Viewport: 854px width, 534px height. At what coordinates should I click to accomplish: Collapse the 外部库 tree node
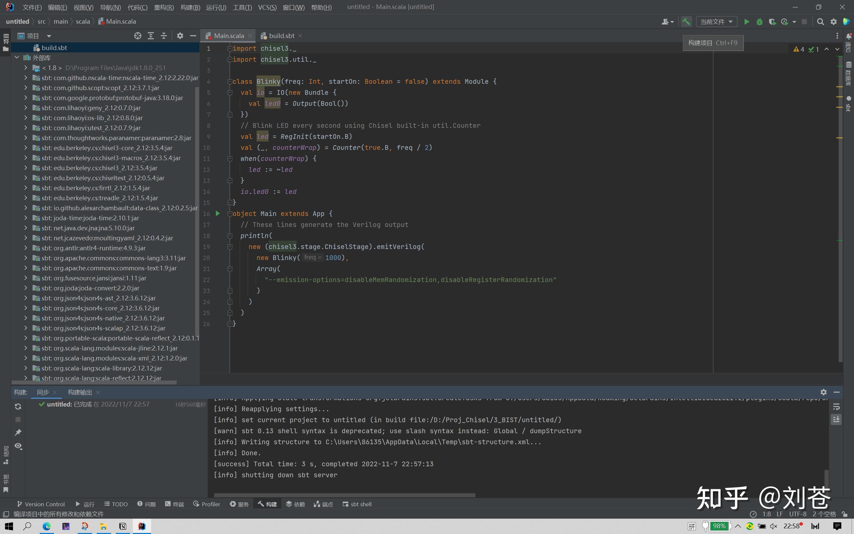point(17,57)
